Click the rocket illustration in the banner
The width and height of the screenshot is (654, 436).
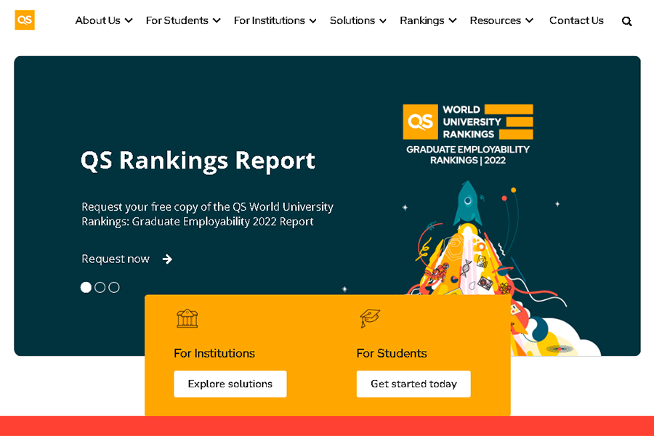[467, 203]
